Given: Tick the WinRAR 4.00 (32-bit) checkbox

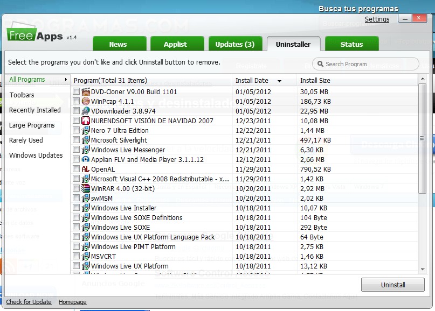Looking at the screenshot, I should [x=76, y=188].
